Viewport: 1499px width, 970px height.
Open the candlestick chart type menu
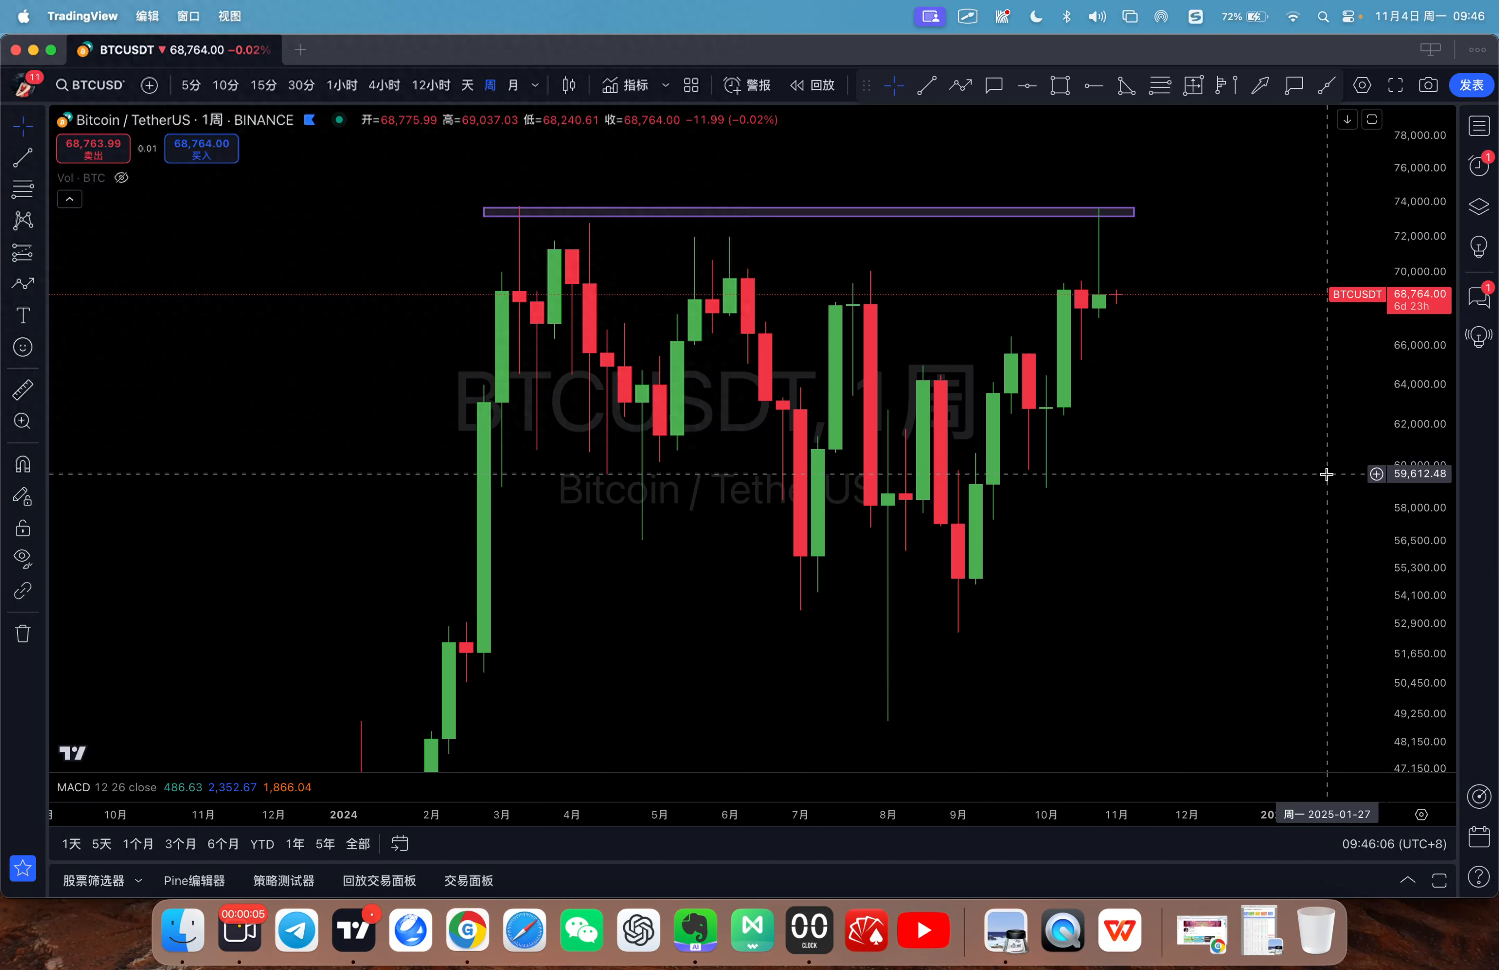pos(569,85)
